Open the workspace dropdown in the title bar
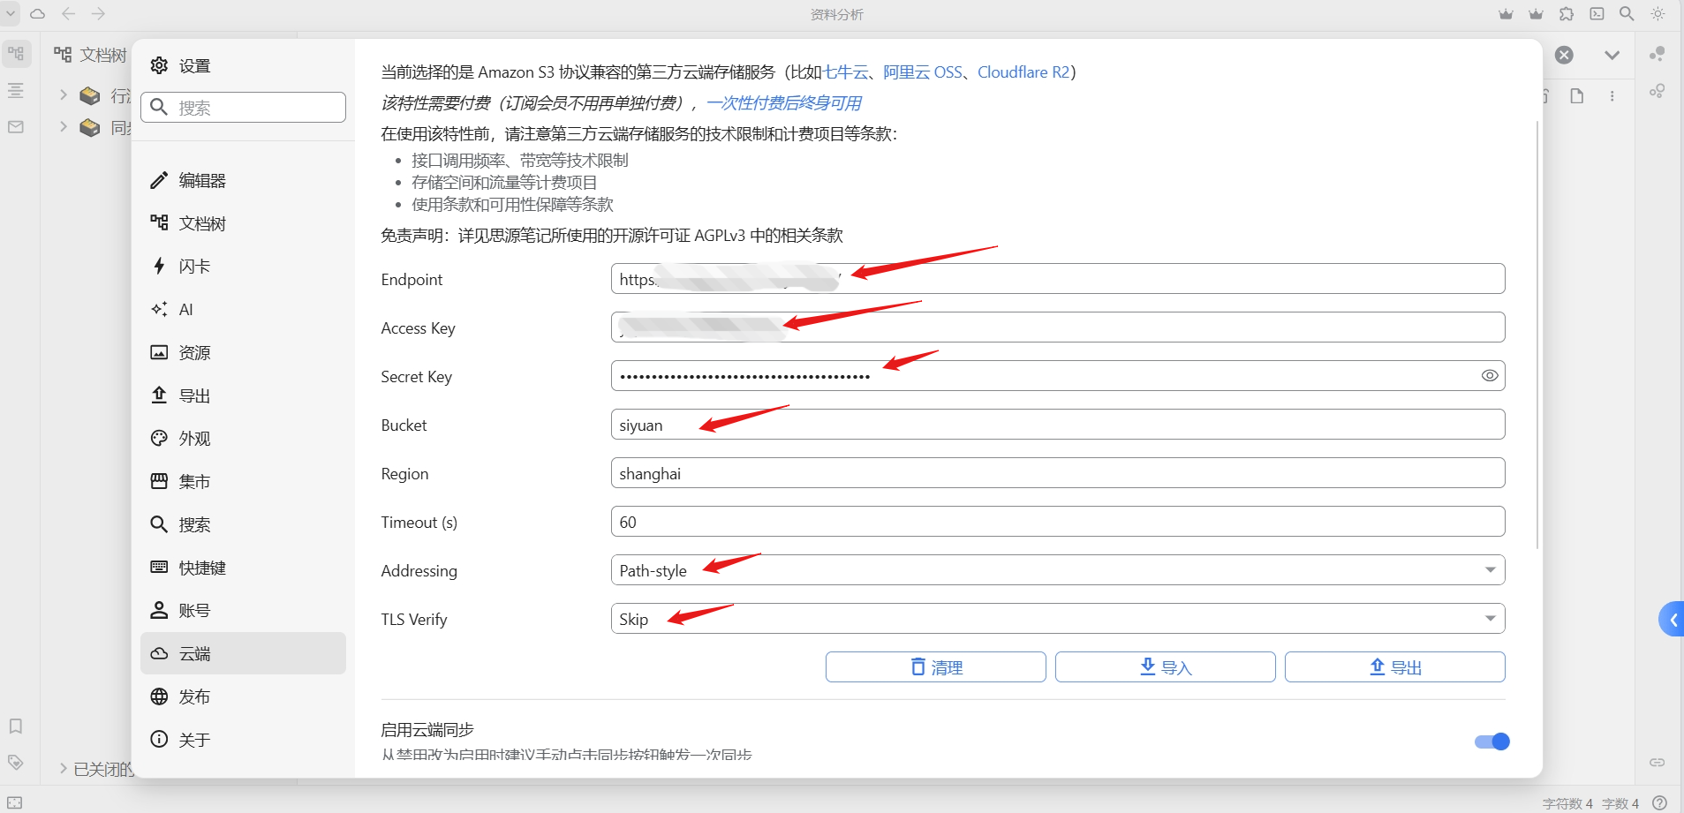 coord(11,14)
